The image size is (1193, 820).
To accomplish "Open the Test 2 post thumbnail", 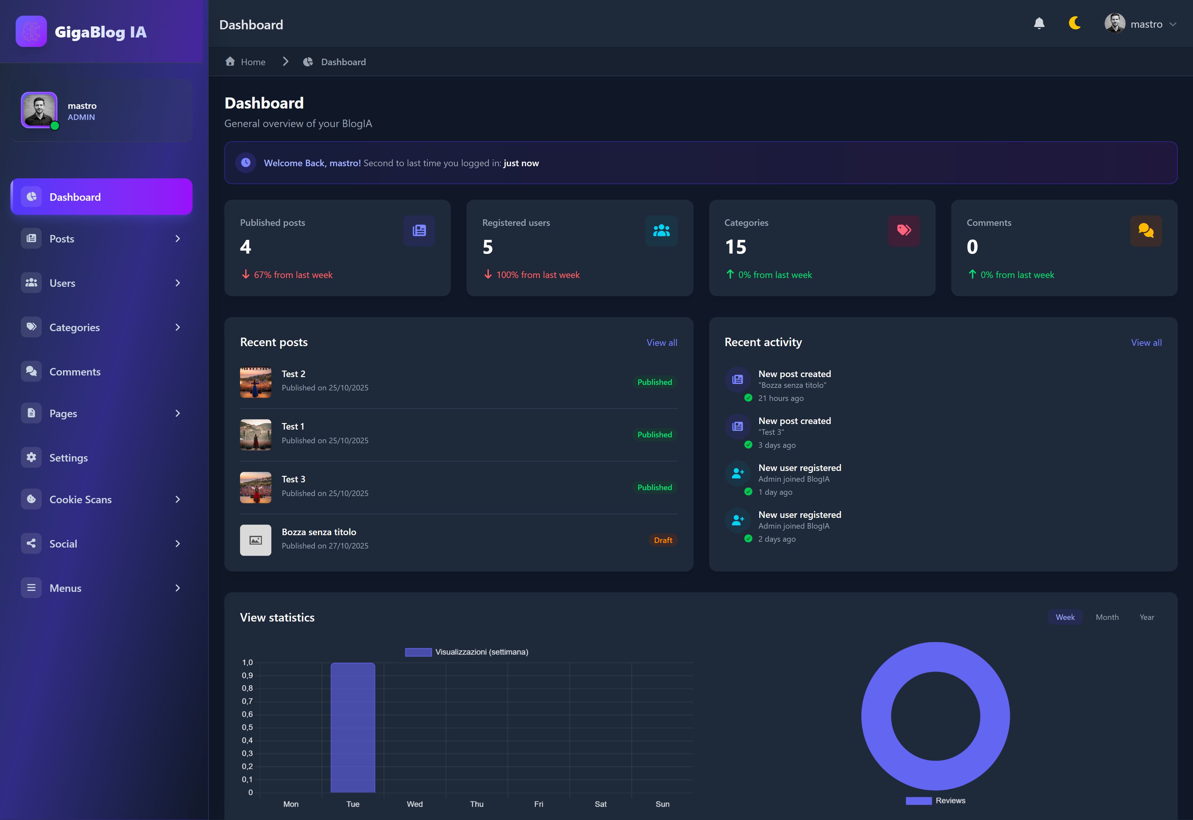I will (x=255, y=382).
